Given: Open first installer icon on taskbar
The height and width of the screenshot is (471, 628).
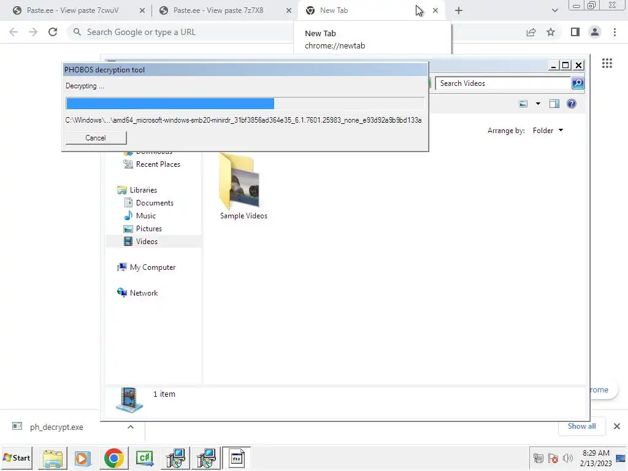Looking at the screenshot, I should pyautogui.click(x=175, y=458).
